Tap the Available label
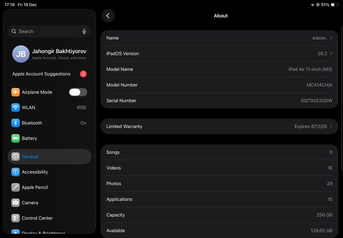Image resolution: width=343 pixels, height=238 pixels. click(x=116, y=230)
